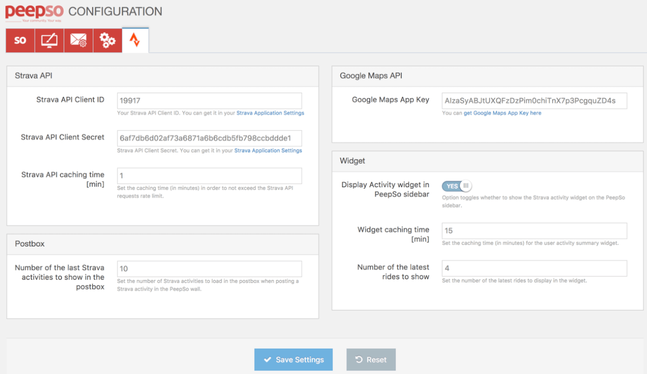Open the email envelope settings tab
Image resolution: width=647 pixels, height=374 pixels.
click(x=78, y=40)
